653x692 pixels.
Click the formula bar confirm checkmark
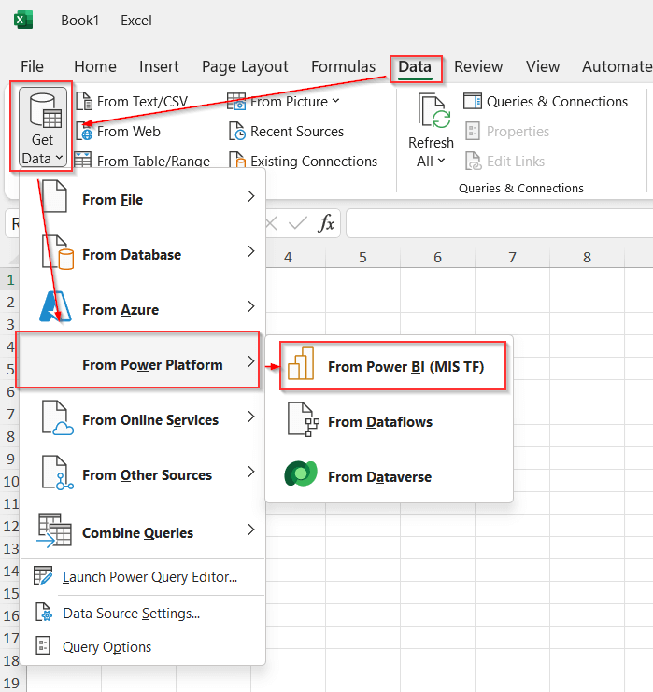point(298,223)
